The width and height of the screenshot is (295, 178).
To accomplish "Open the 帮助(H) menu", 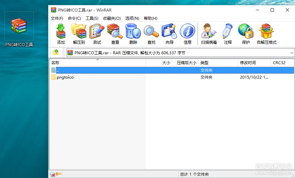I will (x=150, y=18).
